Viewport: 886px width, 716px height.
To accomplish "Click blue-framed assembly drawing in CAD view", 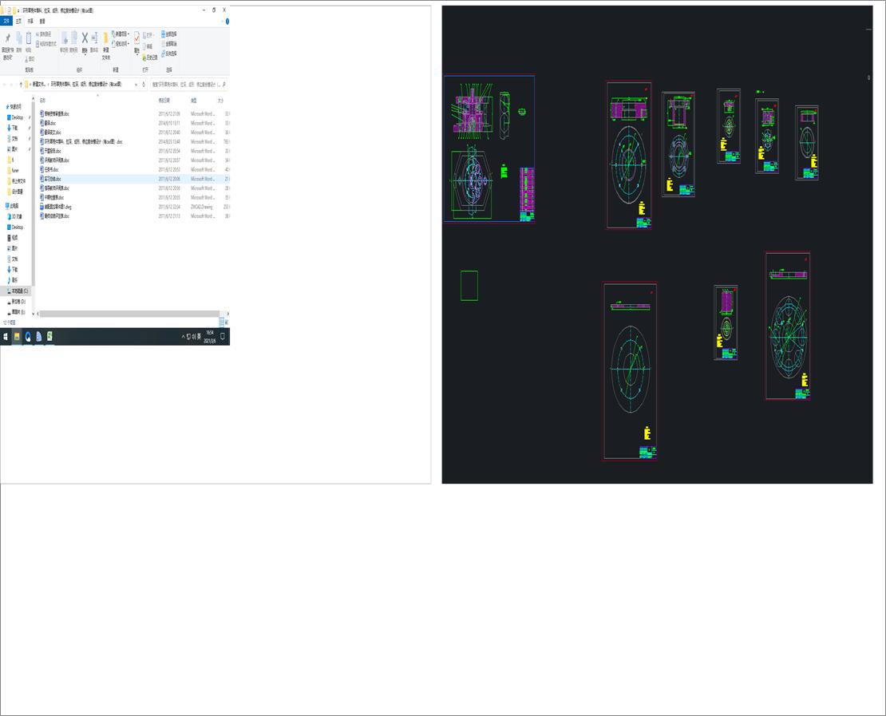I will [488, 148].
